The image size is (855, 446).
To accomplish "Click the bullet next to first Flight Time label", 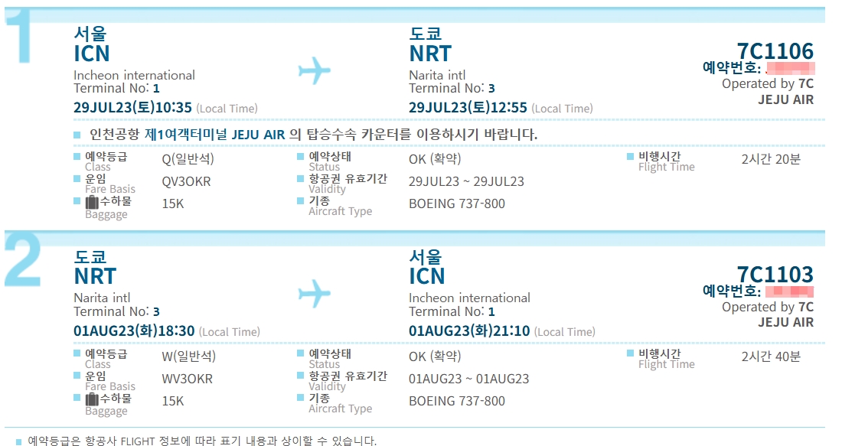I will coord(631,157).
